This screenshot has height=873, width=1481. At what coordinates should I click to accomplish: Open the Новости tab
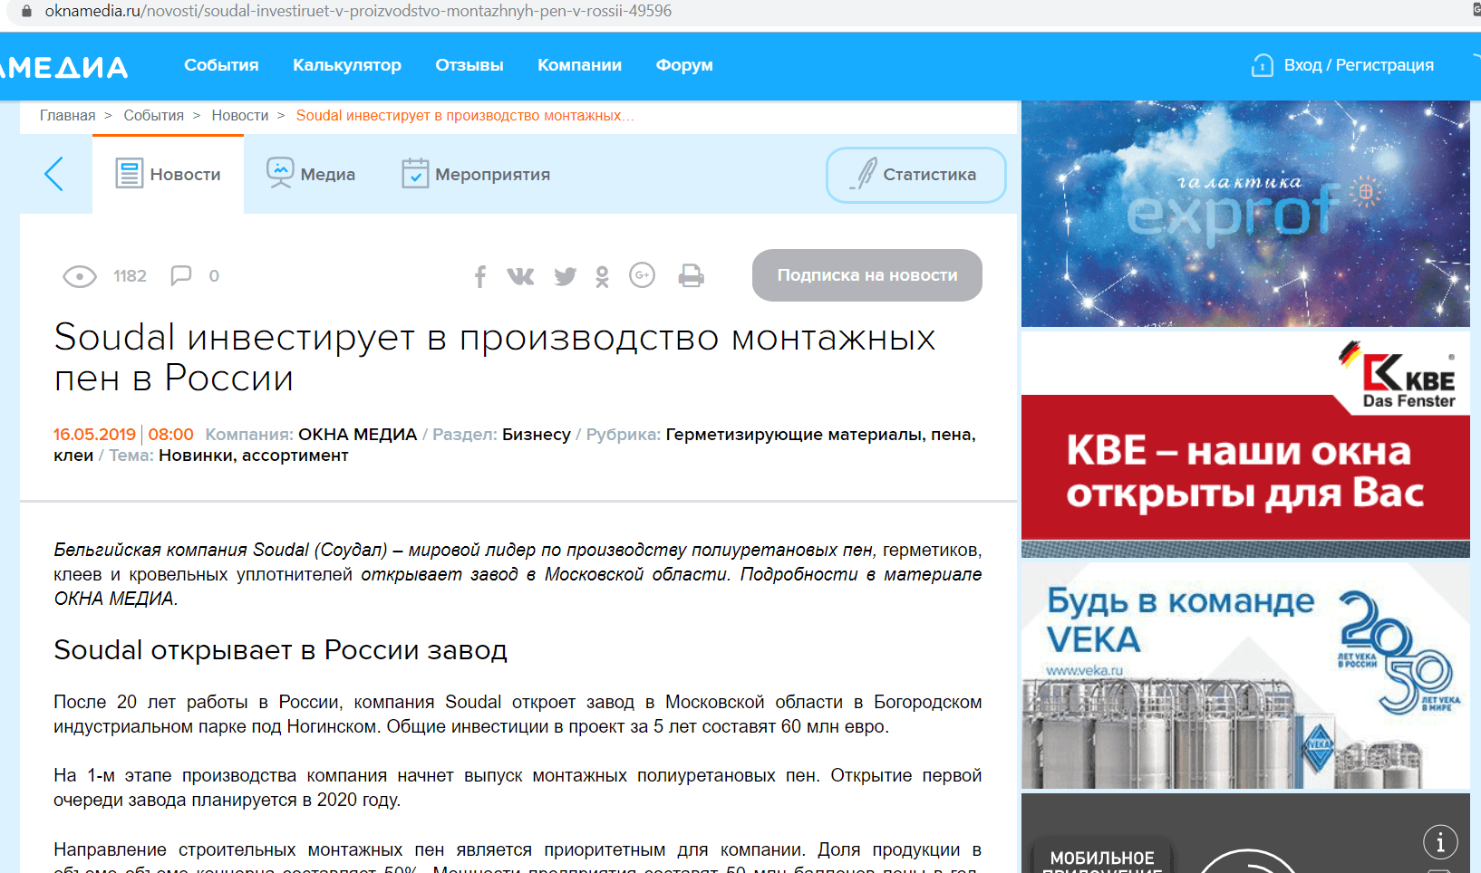coord(169,174)
